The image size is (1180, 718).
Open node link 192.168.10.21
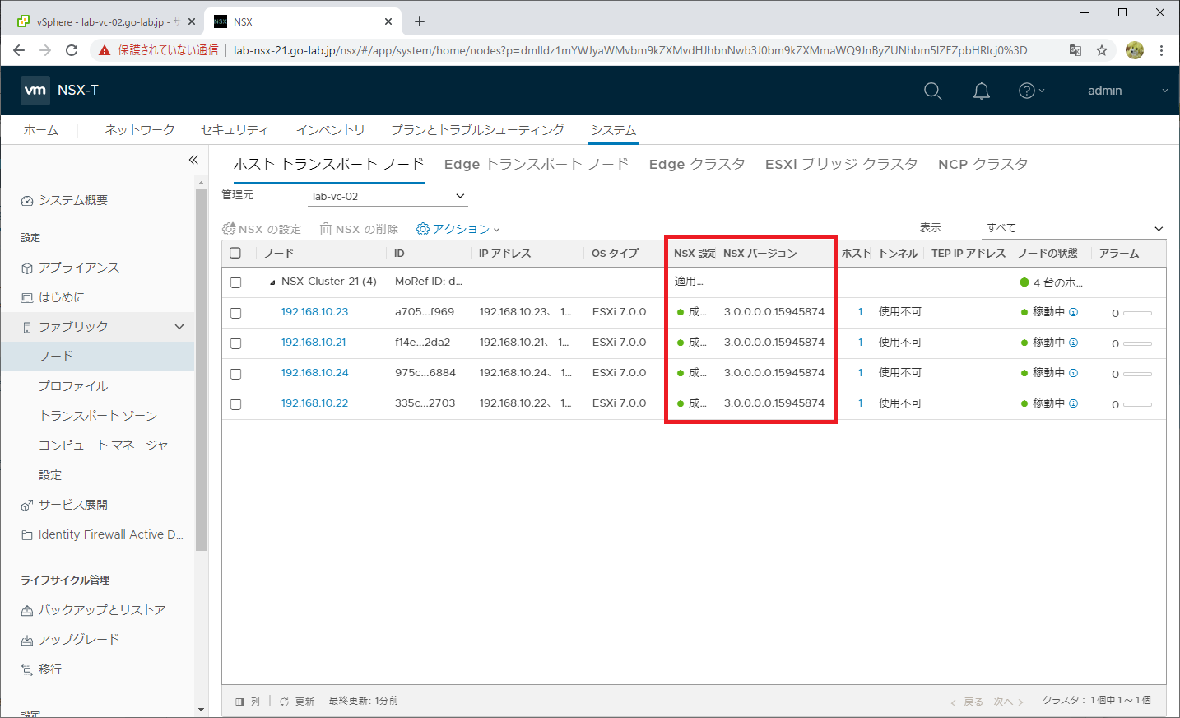tap(314, 343)
